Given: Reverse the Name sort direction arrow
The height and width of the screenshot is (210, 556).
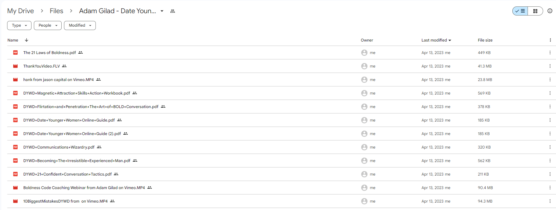Looking at the screenshot, I should tap(26, 40).
